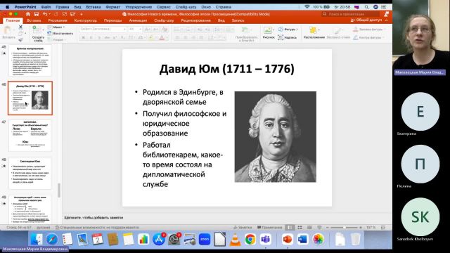Click the special accessibility status text
The height and width of the screenshot is (253, 450).
point(97,227)
